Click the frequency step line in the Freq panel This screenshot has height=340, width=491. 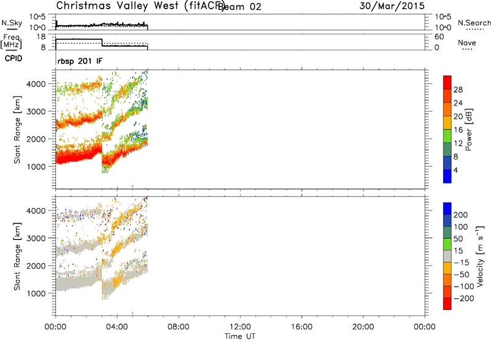(101, 43)
